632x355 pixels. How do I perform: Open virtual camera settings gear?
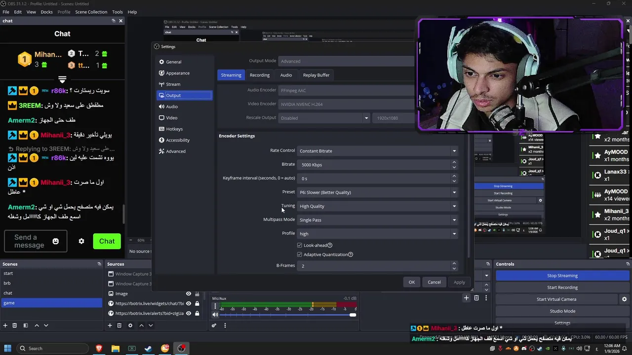(624, 299)
